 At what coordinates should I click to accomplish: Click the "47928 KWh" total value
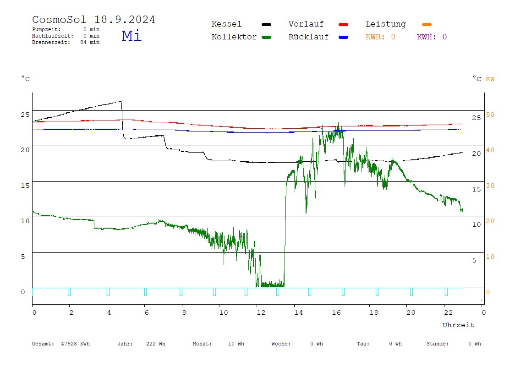tap(76, 344)
